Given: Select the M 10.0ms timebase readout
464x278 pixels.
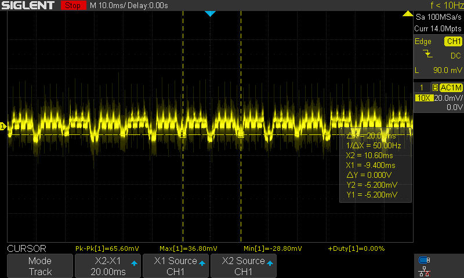Looking at the screenshot, I should point(107,6).
